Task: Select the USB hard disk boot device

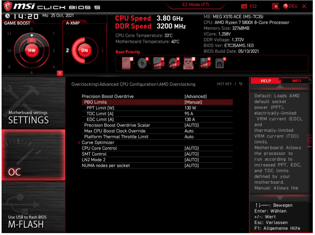Action: tap(158, 63)
